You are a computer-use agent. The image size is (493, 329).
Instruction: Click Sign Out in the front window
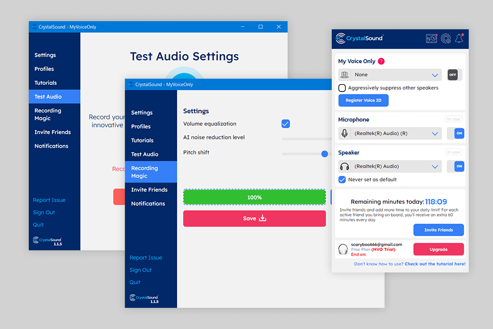coord(141,270)
